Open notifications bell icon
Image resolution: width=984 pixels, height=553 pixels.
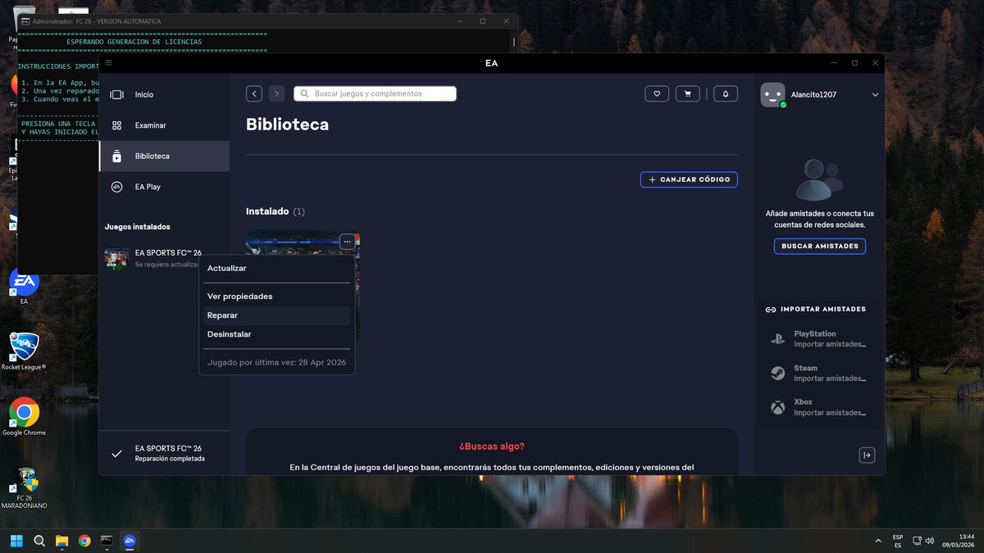725,94
